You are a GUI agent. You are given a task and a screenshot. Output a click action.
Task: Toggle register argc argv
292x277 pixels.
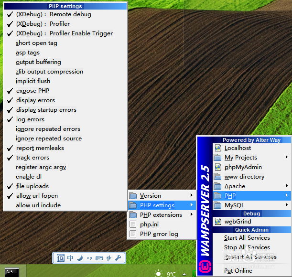coord(65,167)
